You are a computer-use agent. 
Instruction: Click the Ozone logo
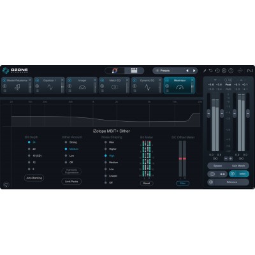point(15,71)
